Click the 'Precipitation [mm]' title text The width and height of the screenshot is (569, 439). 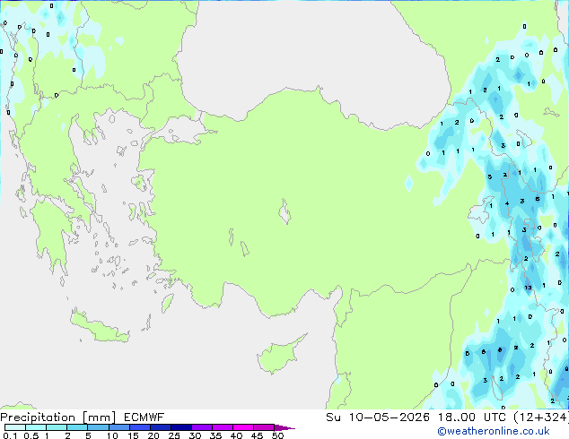click(58, 417)
